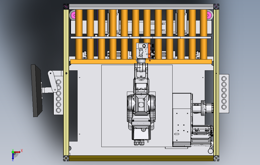Screen dimensions: 260x165
Task: Select the pink wheel at the right roller end
Action: pyautogui.click(x=209, y=15)
